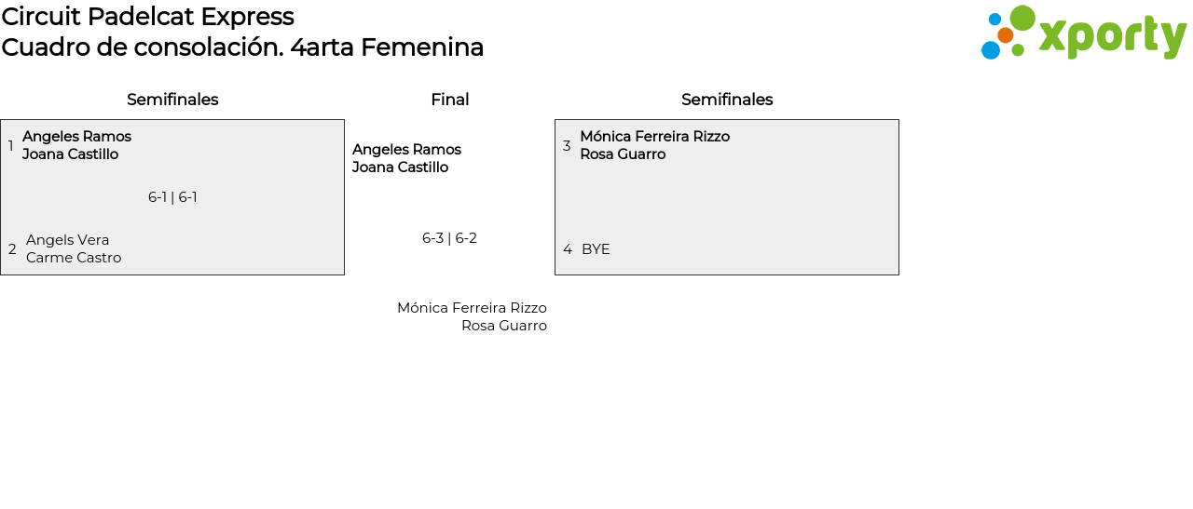Select player Angels Vera
Image resolution: width=1193 pixels, height=509 pixels.
point(67,240)
